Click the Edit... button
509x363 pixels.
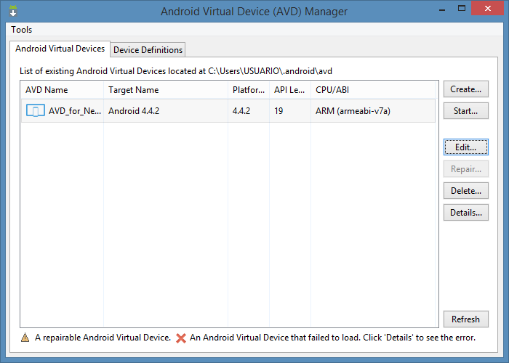pos(466,147)
